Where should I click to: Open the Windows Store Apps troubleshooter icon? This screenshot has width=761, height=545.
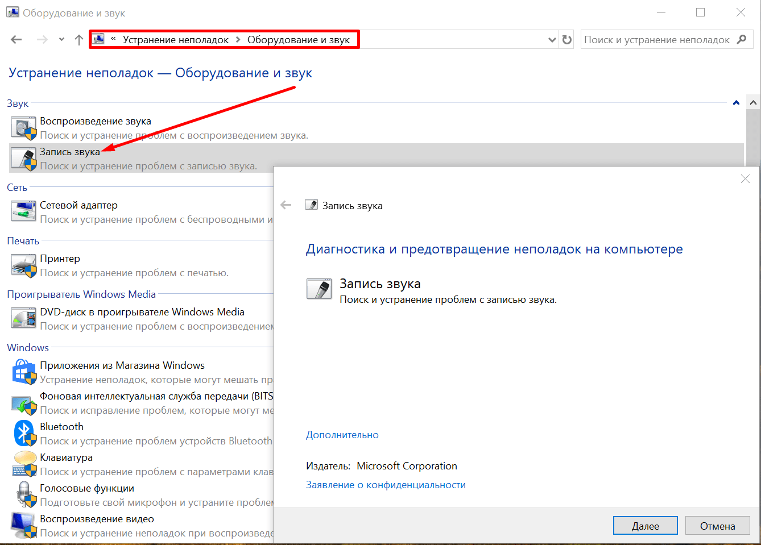[23, 372]
